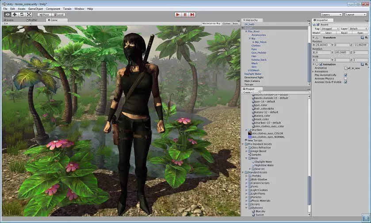
Task: Click the Daylight Water prefab icon in Project
Action: [253, 161]
